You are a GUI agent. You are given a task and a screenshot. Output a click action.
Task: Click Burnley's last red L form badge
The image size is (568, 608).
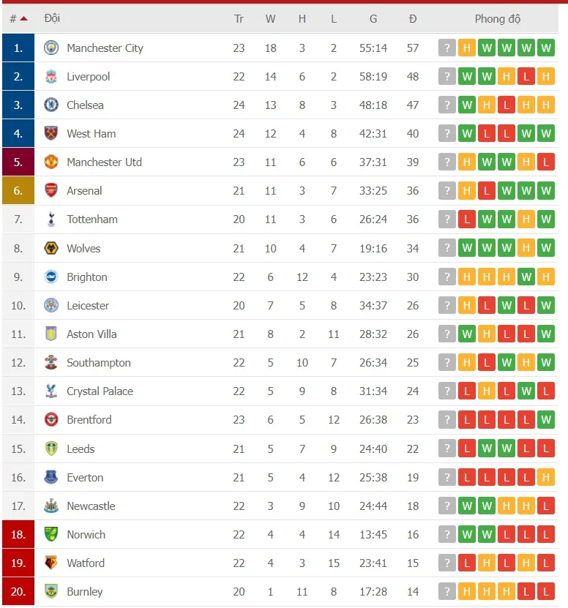coord(545,592)
